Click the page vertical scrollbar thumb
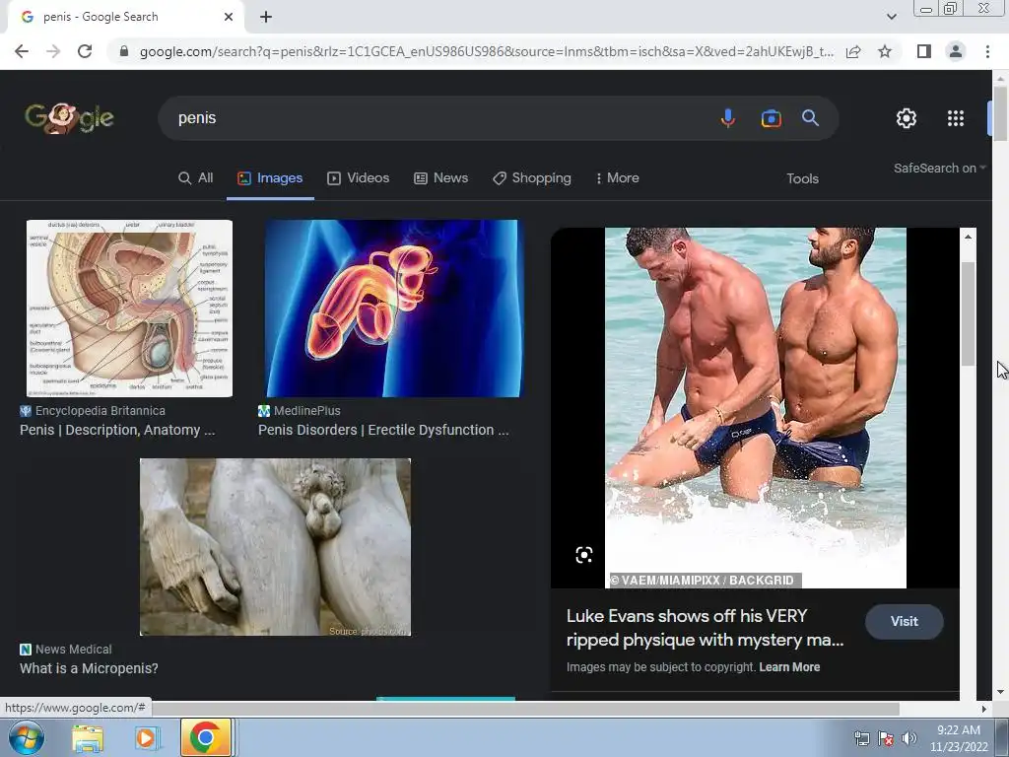The height and width of the screenshot is (757, 1009). click(x=1000, y=113)
